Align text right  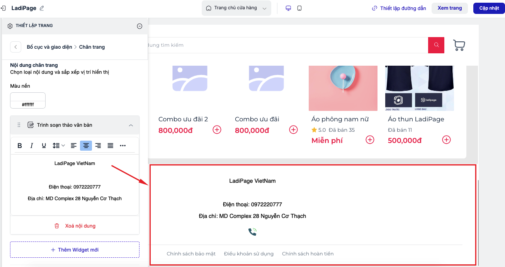pos(98,146)
